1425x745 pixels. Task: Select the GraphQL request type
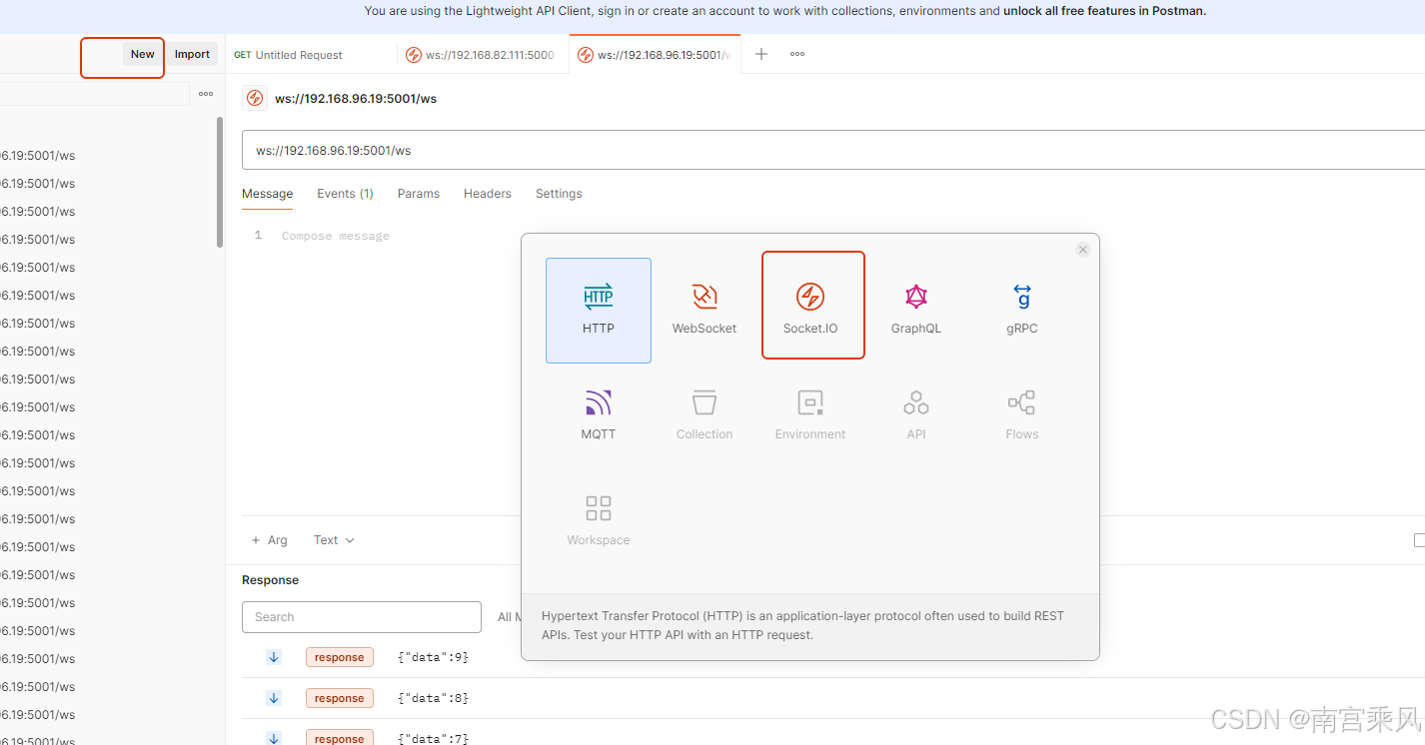(916, 311)
